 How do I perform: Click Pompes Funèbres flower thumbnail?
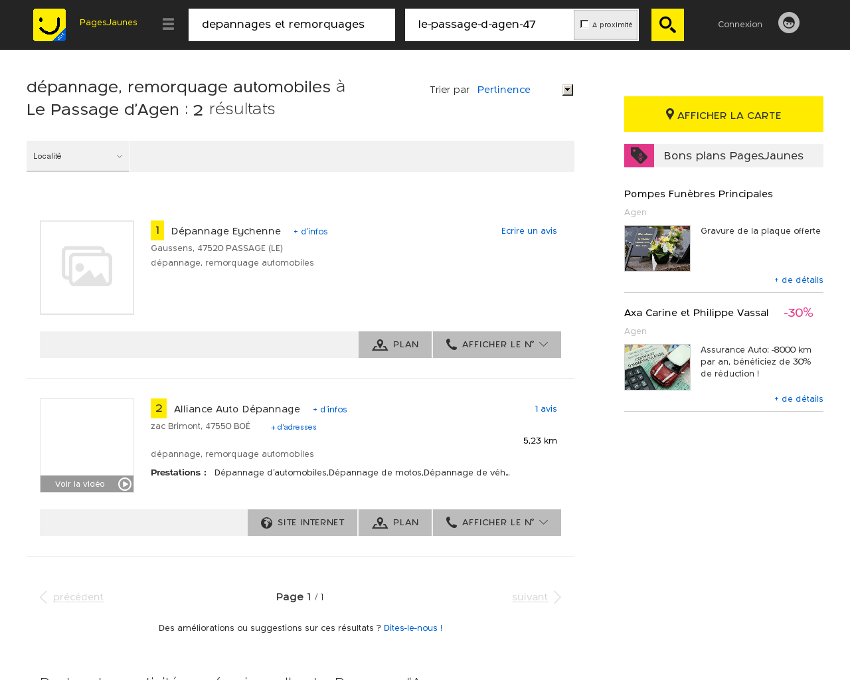click(x=657, y=248)
